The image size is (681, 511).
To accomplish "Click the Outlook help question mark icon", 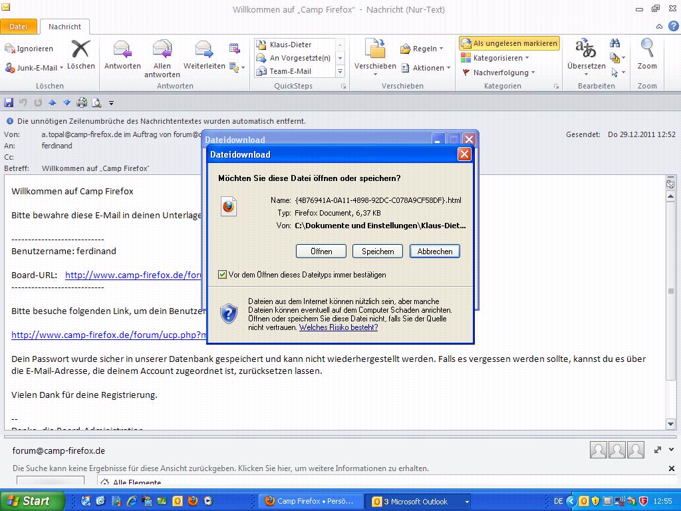I will [673, 26].
